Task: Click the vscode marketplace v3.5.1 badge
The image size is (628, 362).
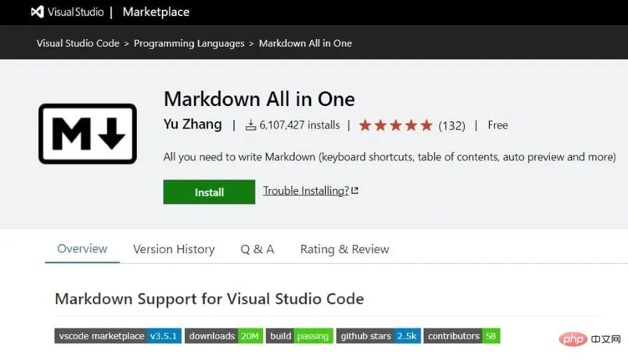Action: coord(118,336)
